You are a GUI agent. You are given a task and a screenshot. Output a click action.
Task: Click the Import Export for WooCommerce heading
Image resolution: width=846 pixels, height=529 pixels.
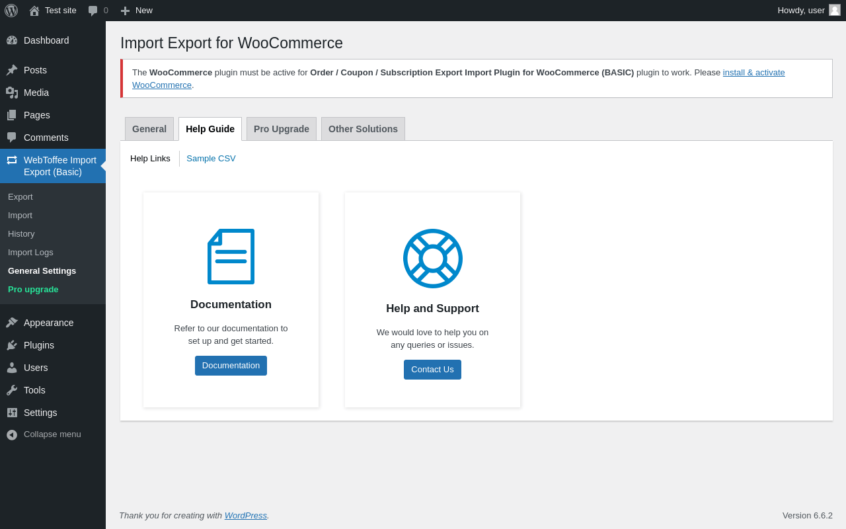(231, 43)
